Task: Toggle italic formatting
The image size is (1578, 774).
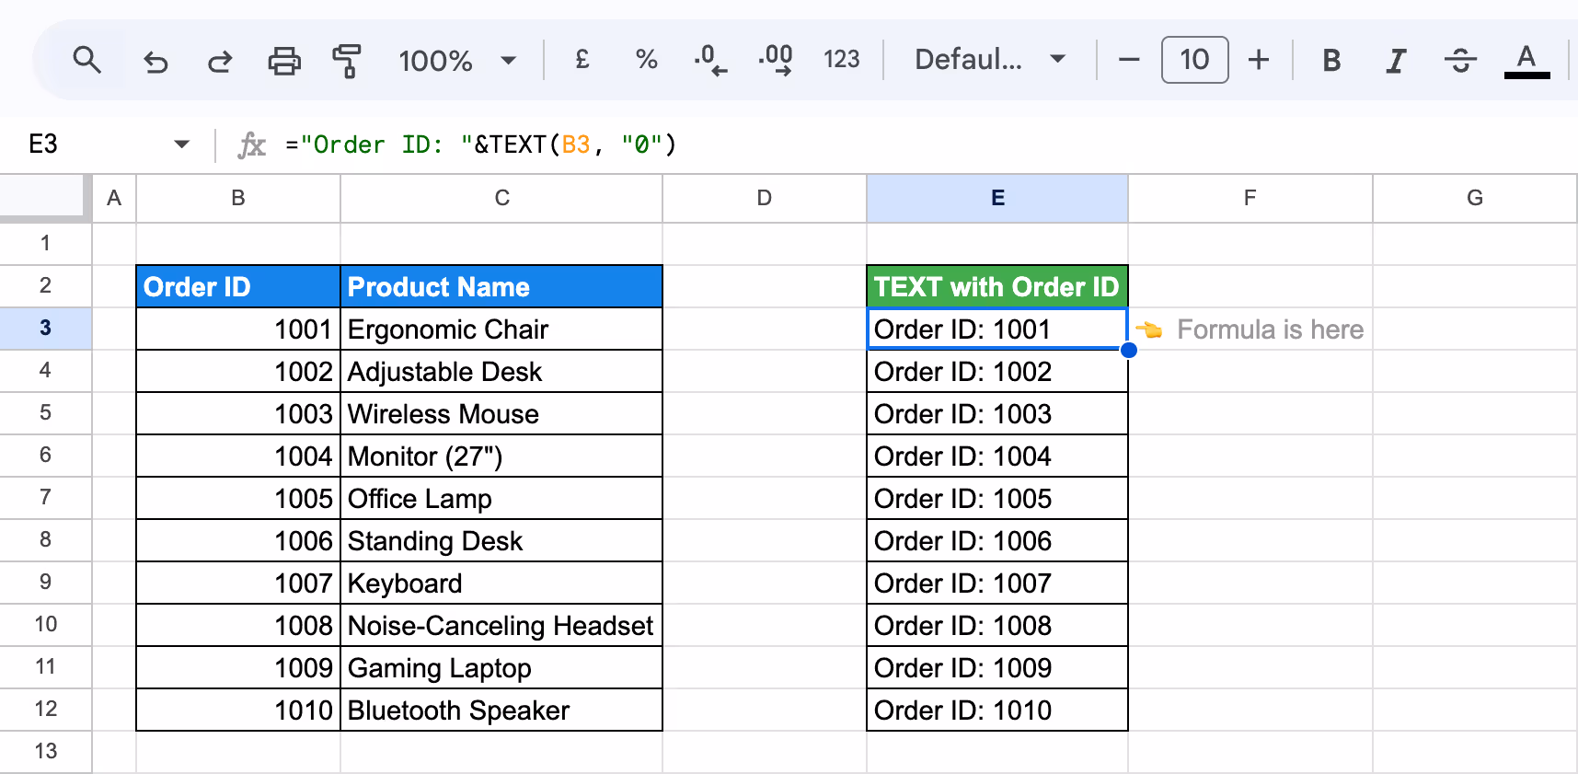Action: [x=1395, y=61]
